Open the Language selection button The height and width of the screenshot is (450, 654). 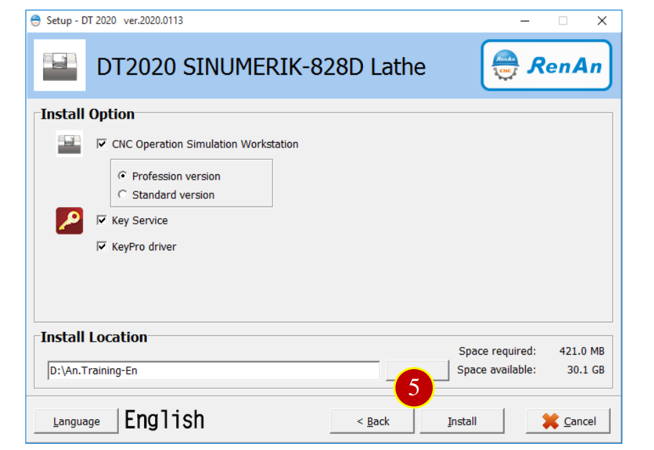tap(76, 421)
